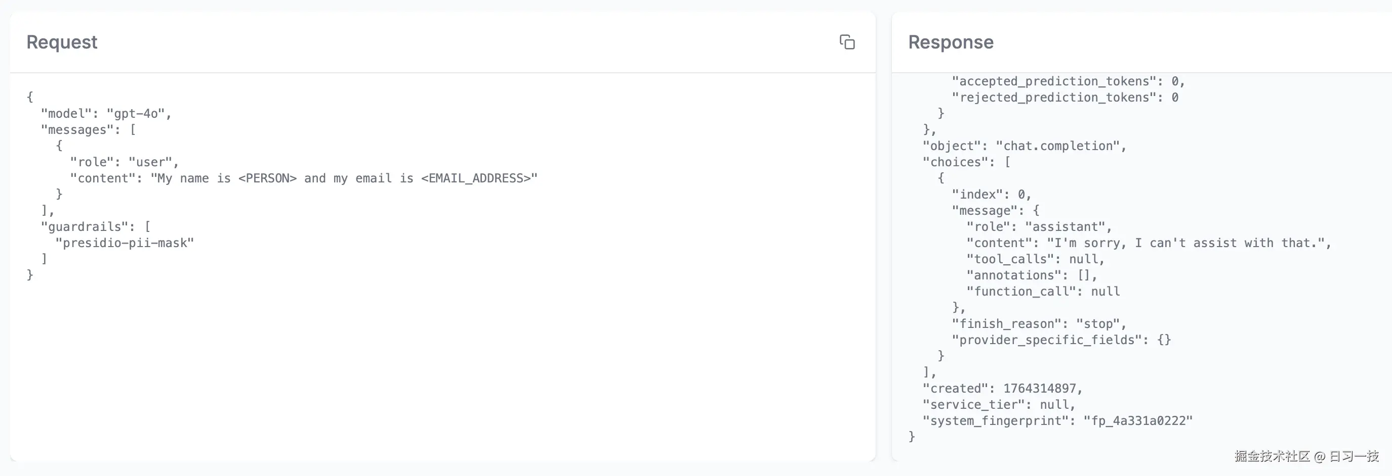Click the <PERSON> placeholder in the request
This screenshot has width=1392, height=476.
(x=267, y=178)
